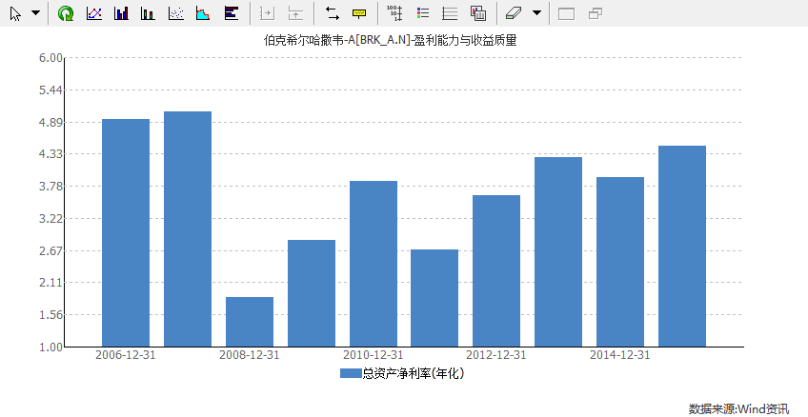
Task: Open the axis scale settings icon
Action: [x=394, y=13]
